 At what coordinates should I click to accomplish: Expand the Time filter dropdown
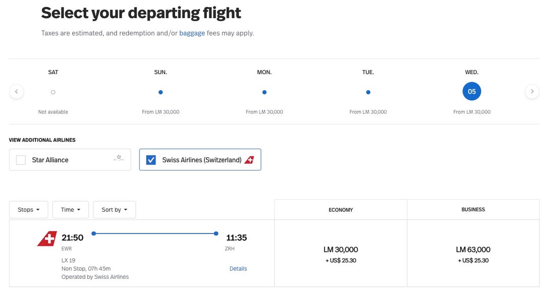[71, 210]
